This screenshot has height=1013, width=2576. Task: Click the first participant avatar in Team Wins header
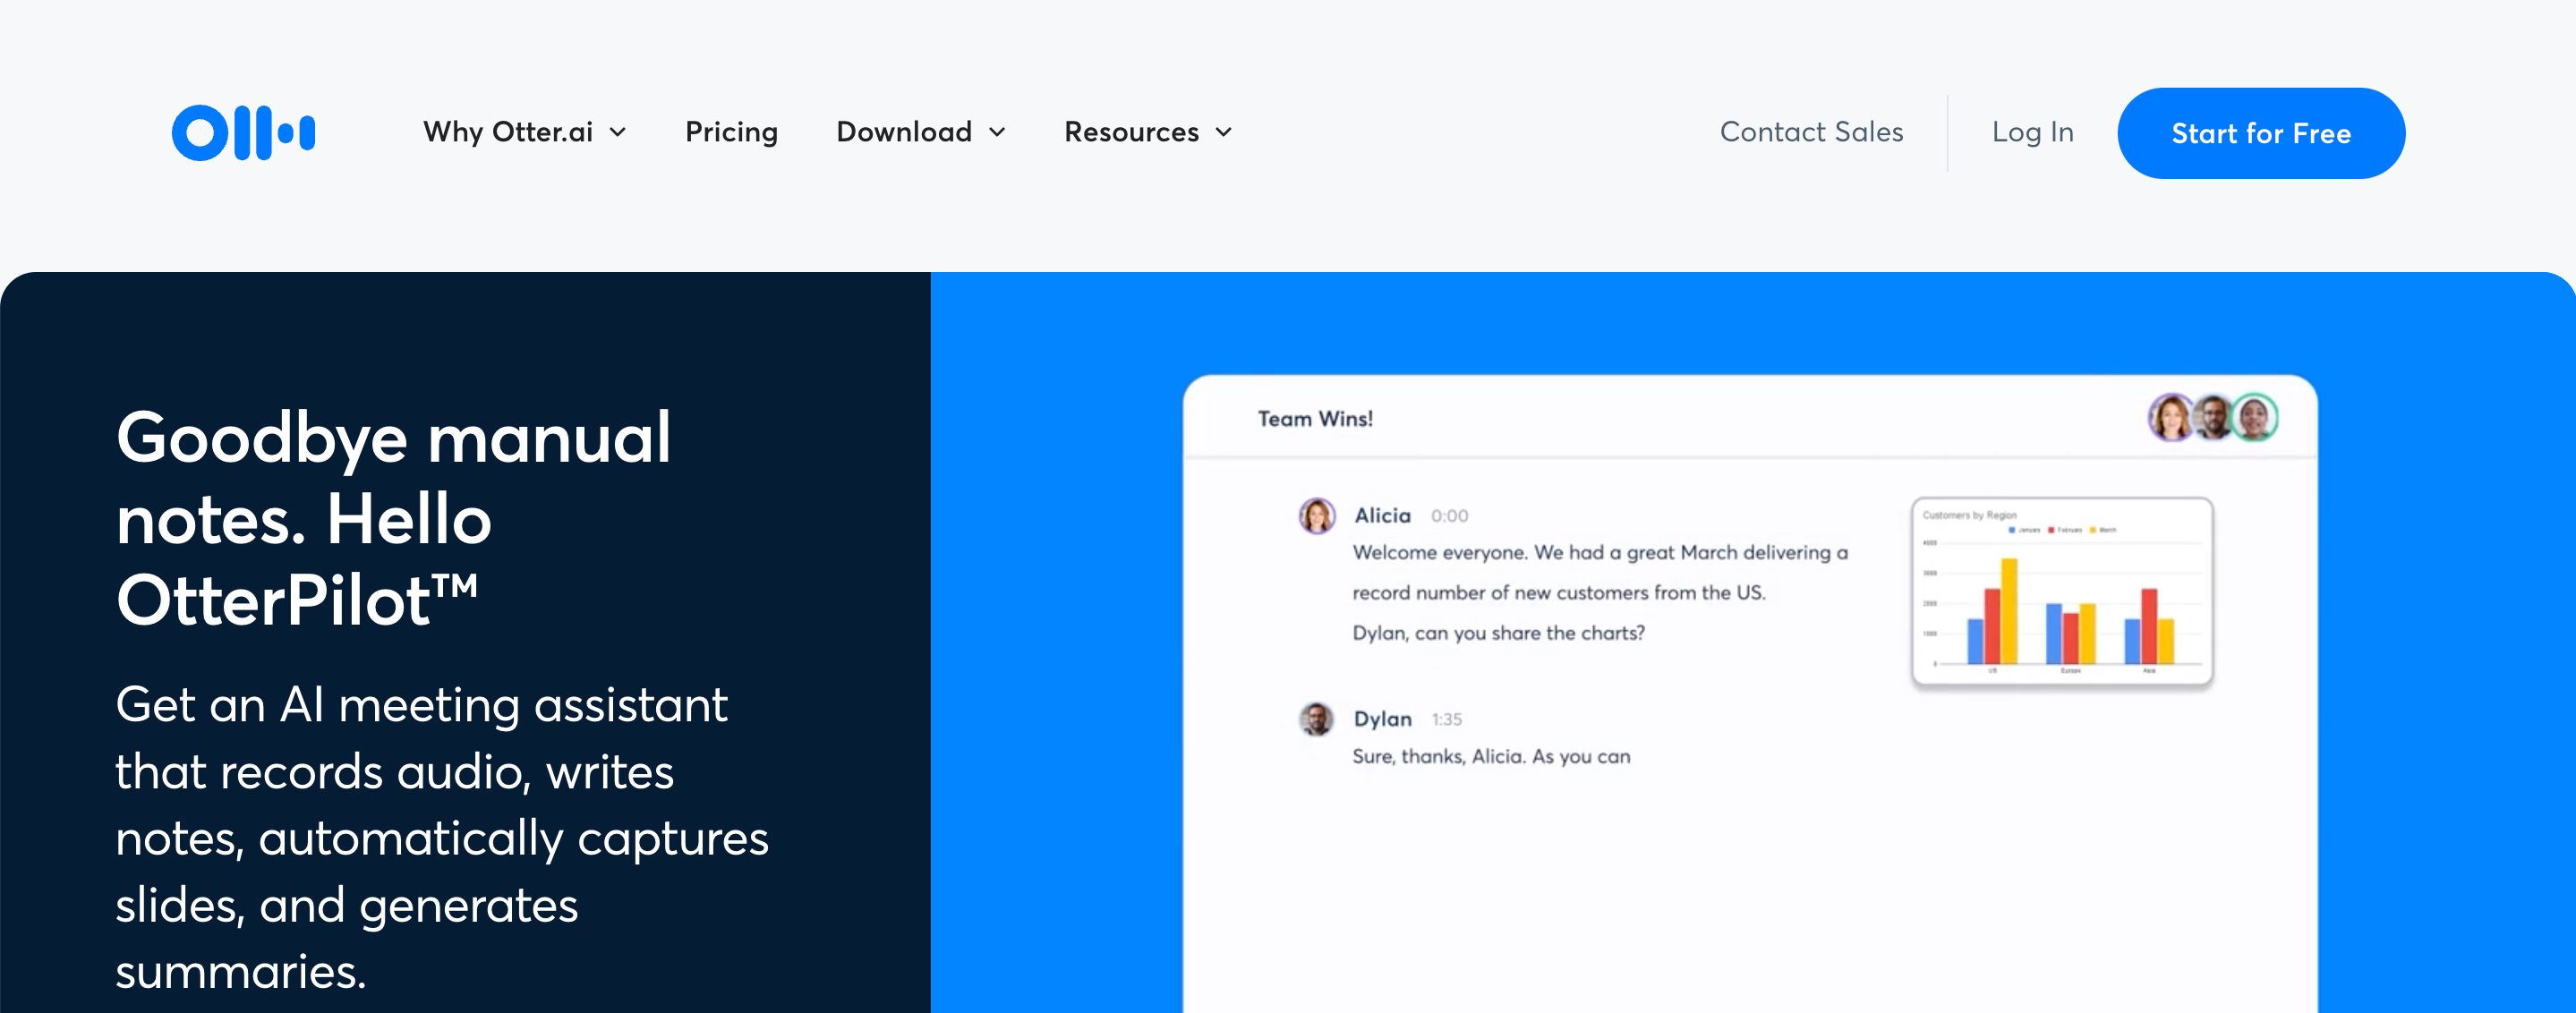(x=2171, y=417)
